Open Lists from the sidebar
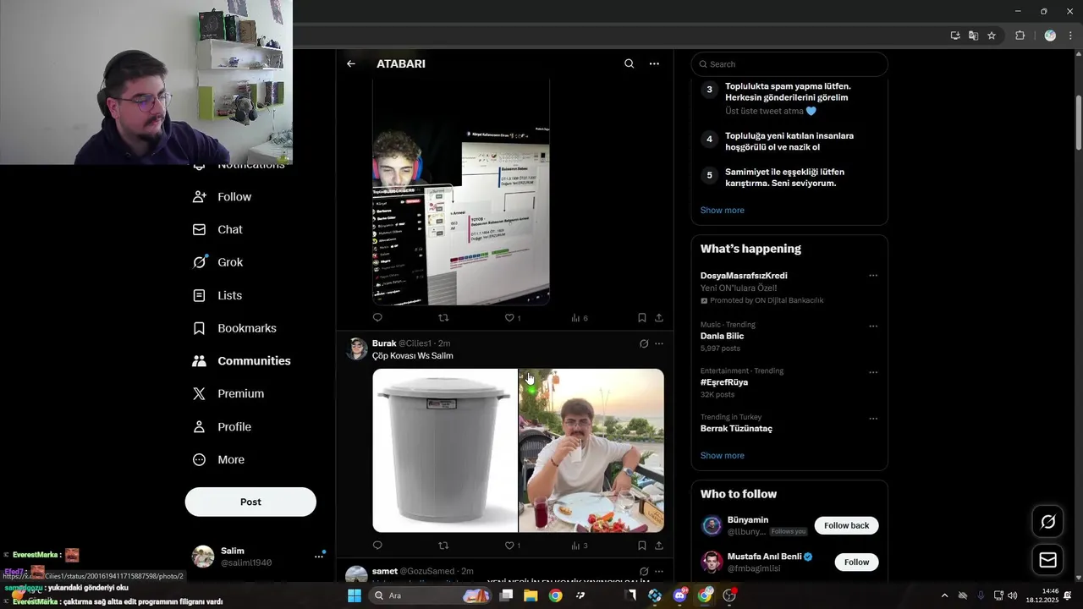 [217, 295]
